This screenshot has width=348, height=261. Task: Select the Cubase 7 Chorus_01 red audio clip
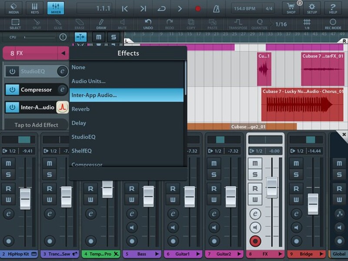coord(302,104)
